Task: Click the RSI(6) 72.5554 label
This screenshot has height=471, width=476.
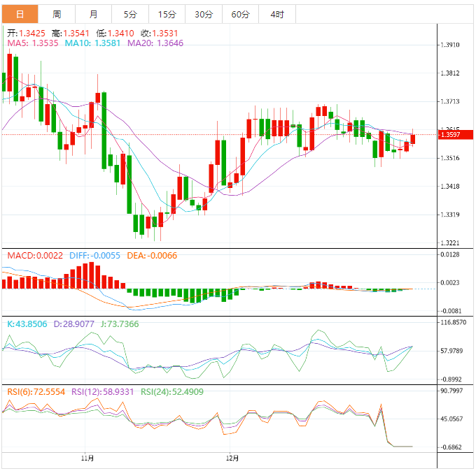Action: 36,392
